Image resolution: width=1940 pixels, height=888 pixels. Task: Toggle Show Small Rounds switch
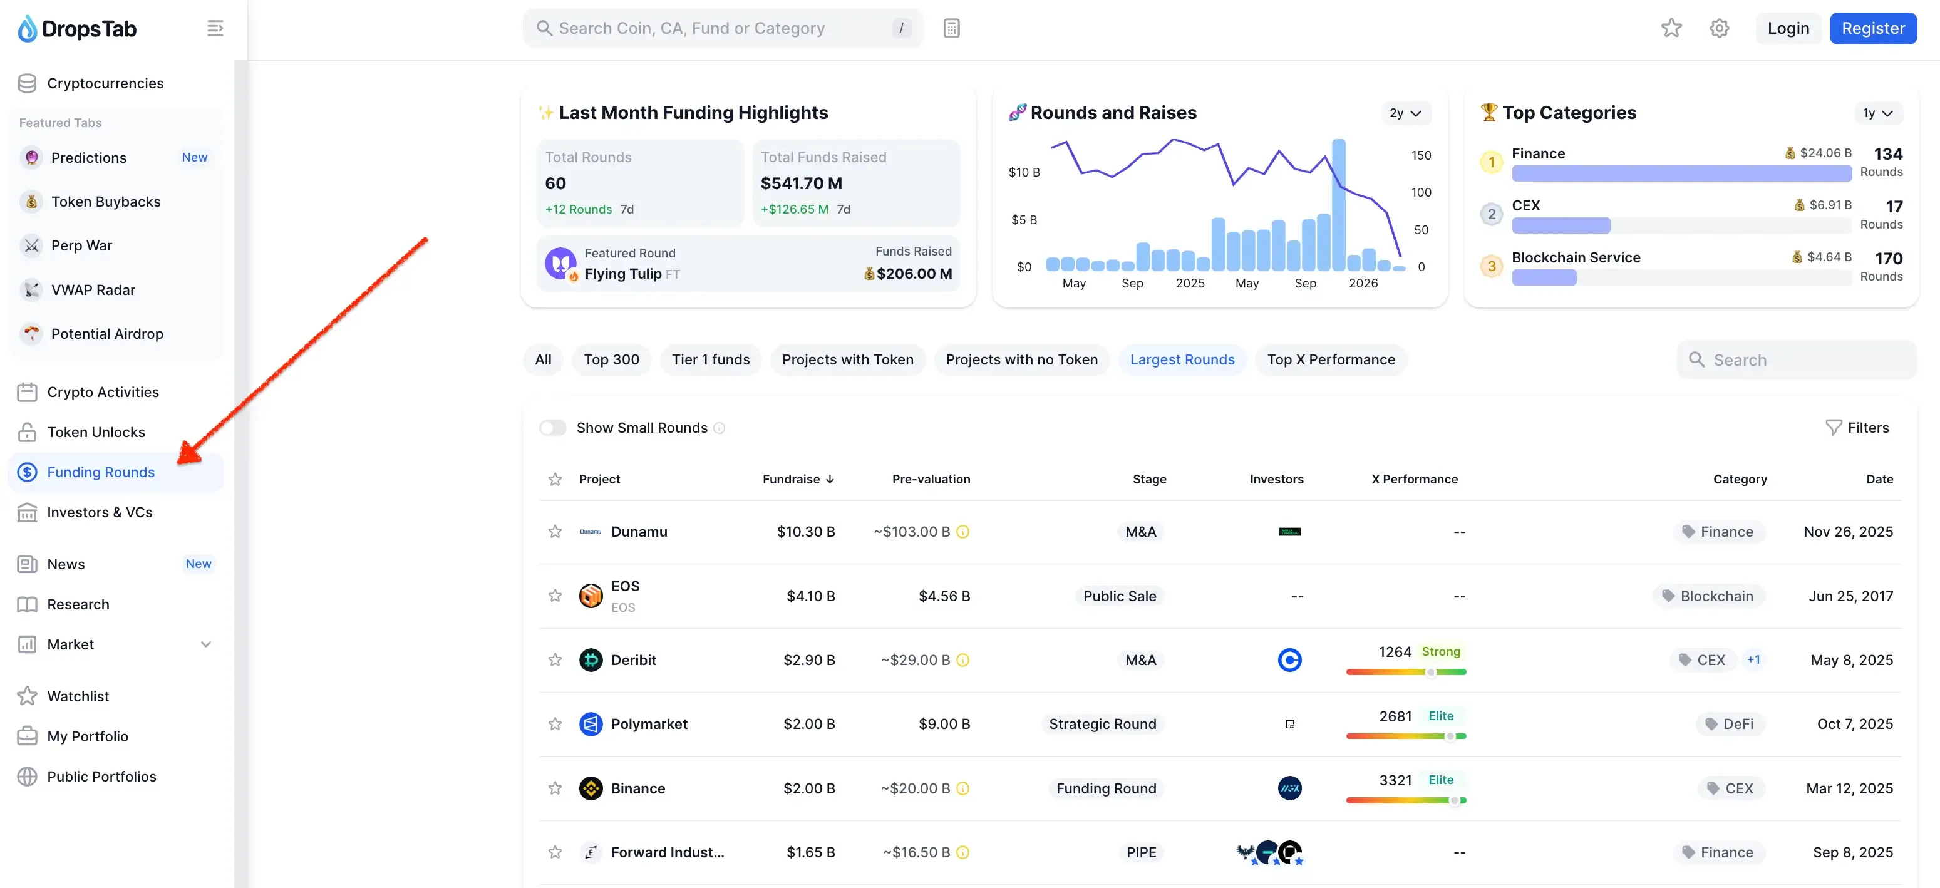(x=553, y=428)
